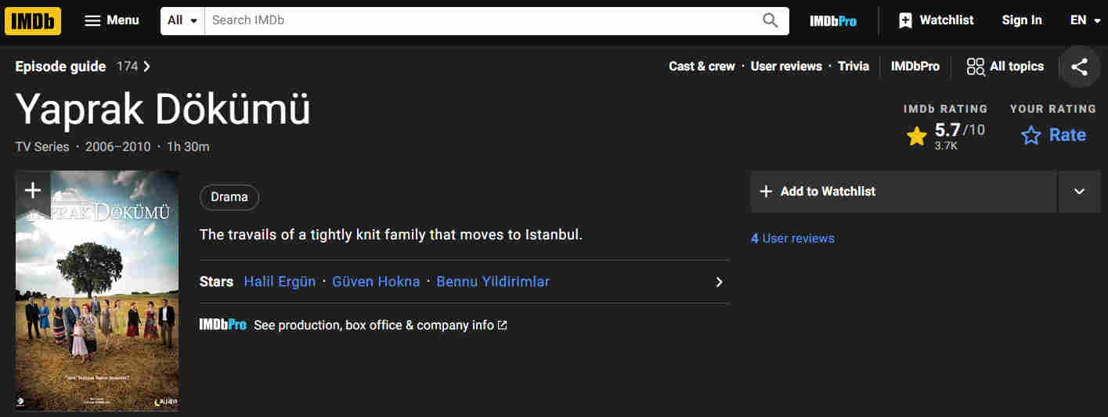Click the IMDb logo
This screenshot has height=417, width=1108.
(33, 20)
